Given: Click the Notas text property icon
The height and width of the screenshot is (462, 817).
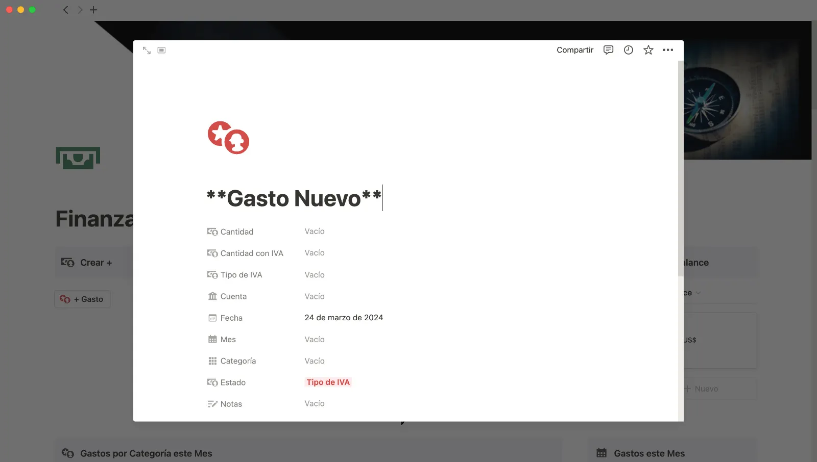Looking at the screenshot, I should coord(212,404).
